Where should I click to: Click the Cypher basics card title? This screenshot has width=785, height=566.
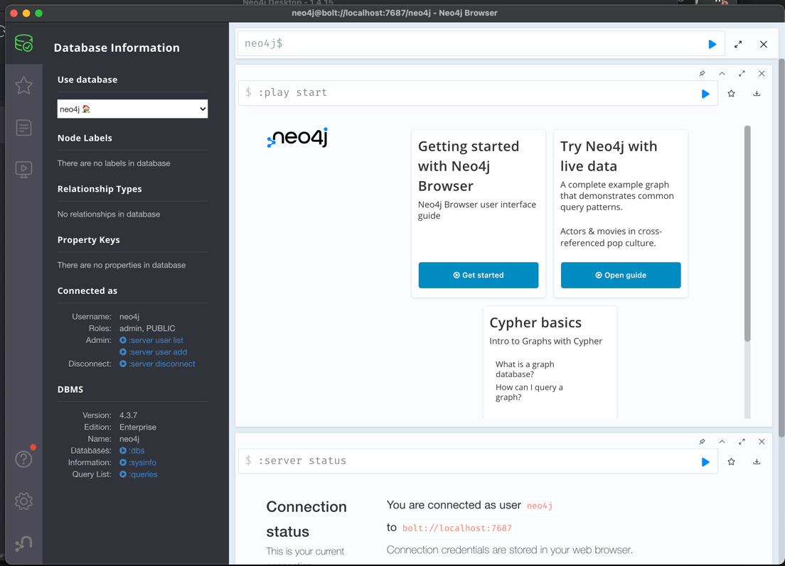pos(535,322)
